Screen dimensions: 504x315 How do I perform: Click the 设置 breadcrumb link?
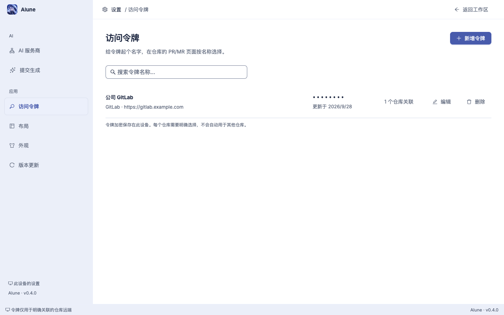click(116, 9)
